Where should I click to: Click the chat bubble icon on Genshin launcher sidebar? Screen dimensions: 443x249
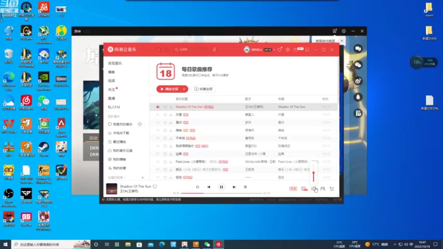click(358, 49)
